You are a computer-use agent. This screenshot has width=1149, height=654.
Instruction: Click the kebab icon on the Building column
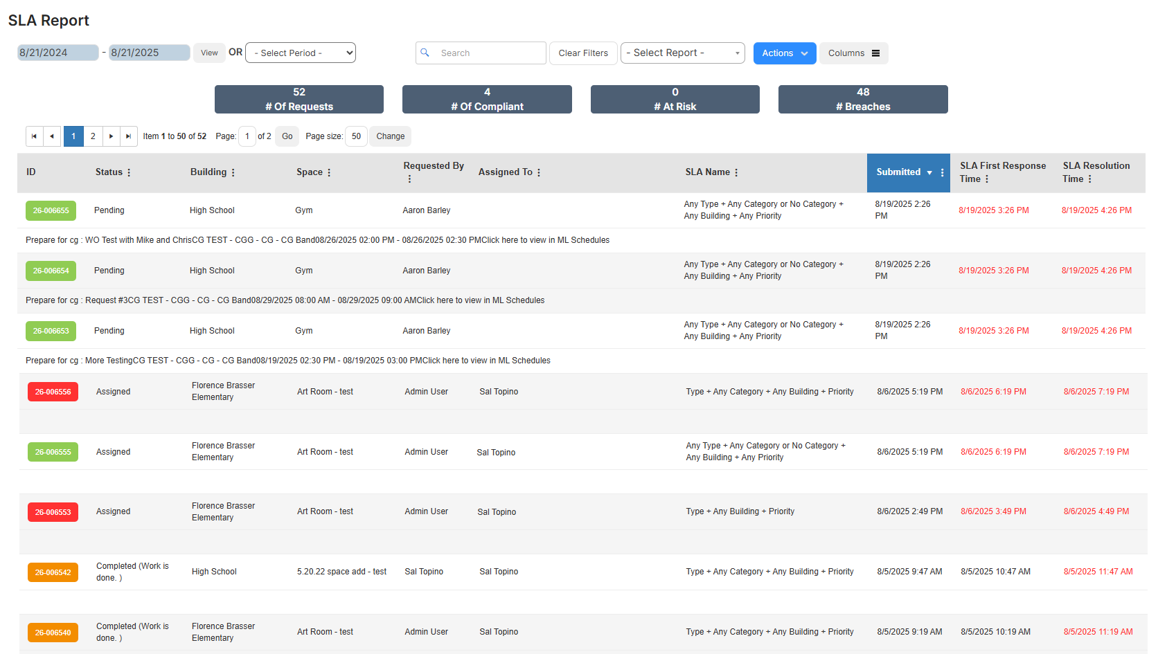[x=233, y=172]
